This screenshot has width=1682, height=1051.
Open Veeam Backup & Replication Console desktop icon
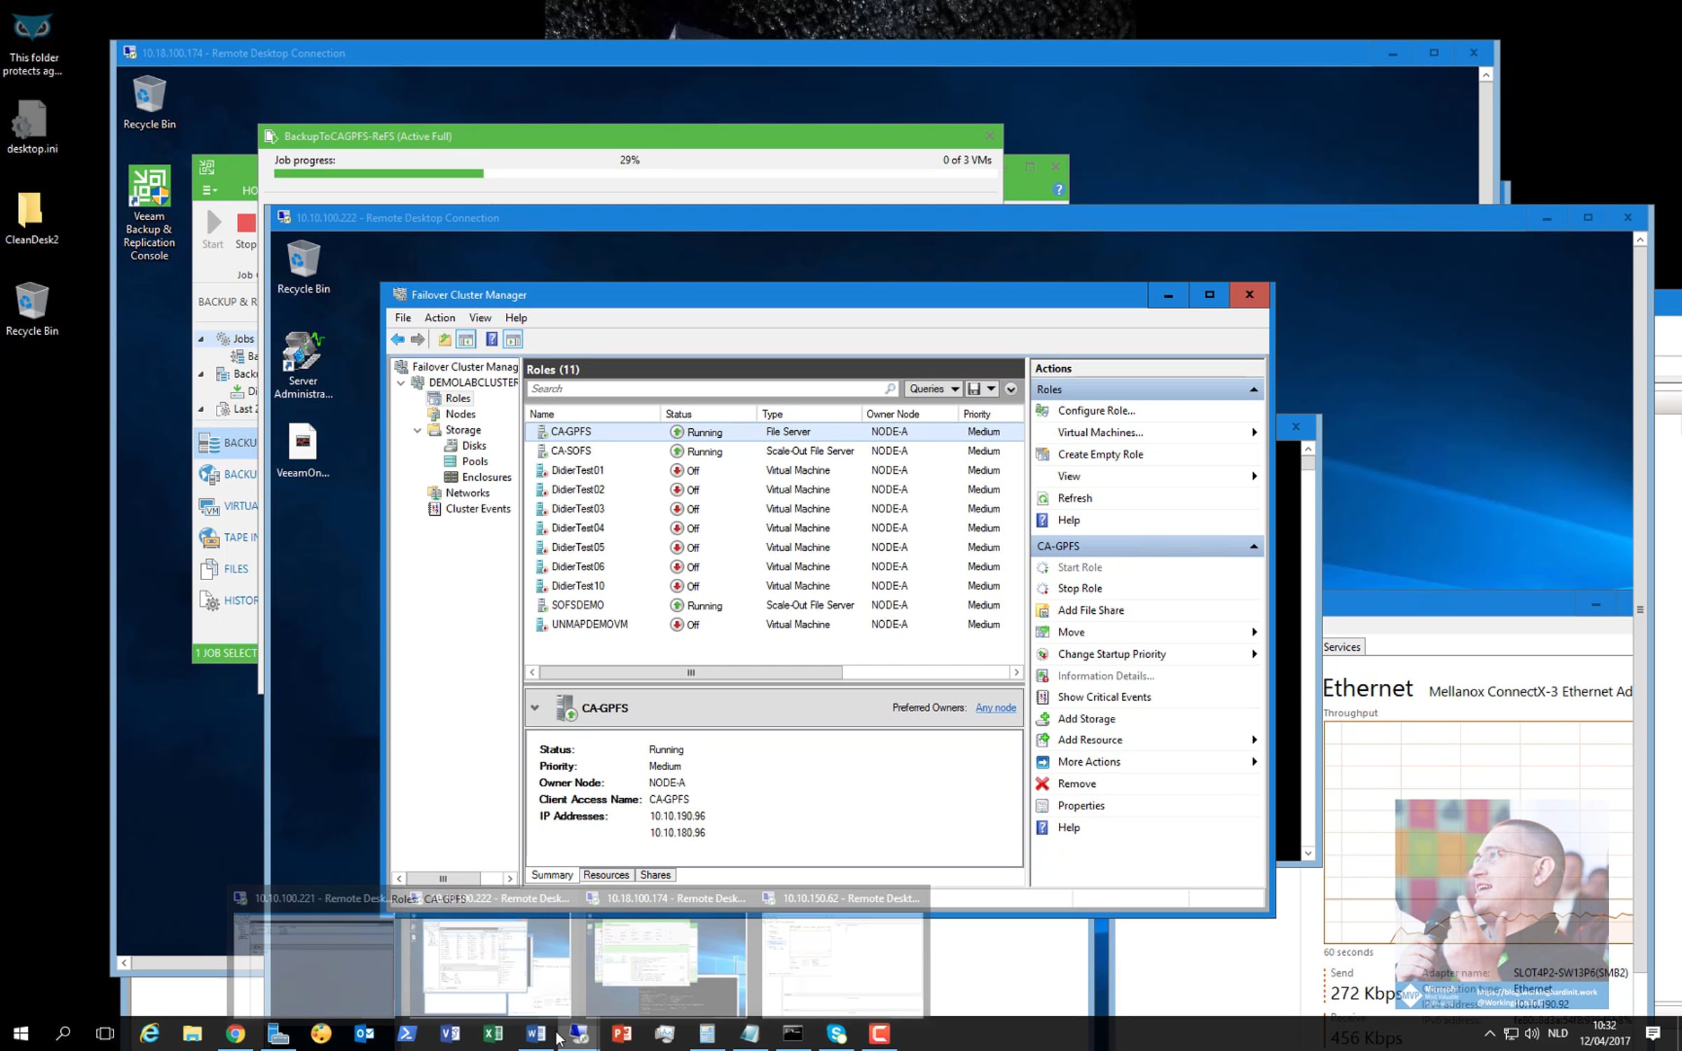[149, 213]
